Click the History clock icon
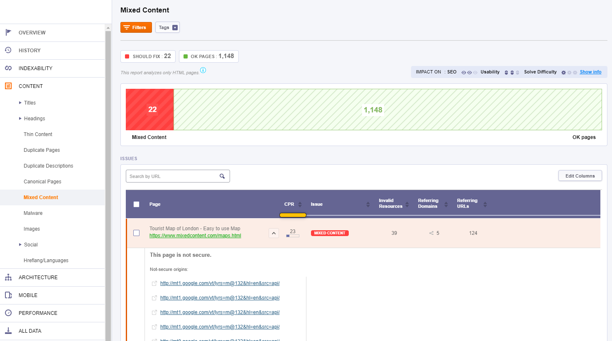612x341 pixels. click(x=8, y=50)
